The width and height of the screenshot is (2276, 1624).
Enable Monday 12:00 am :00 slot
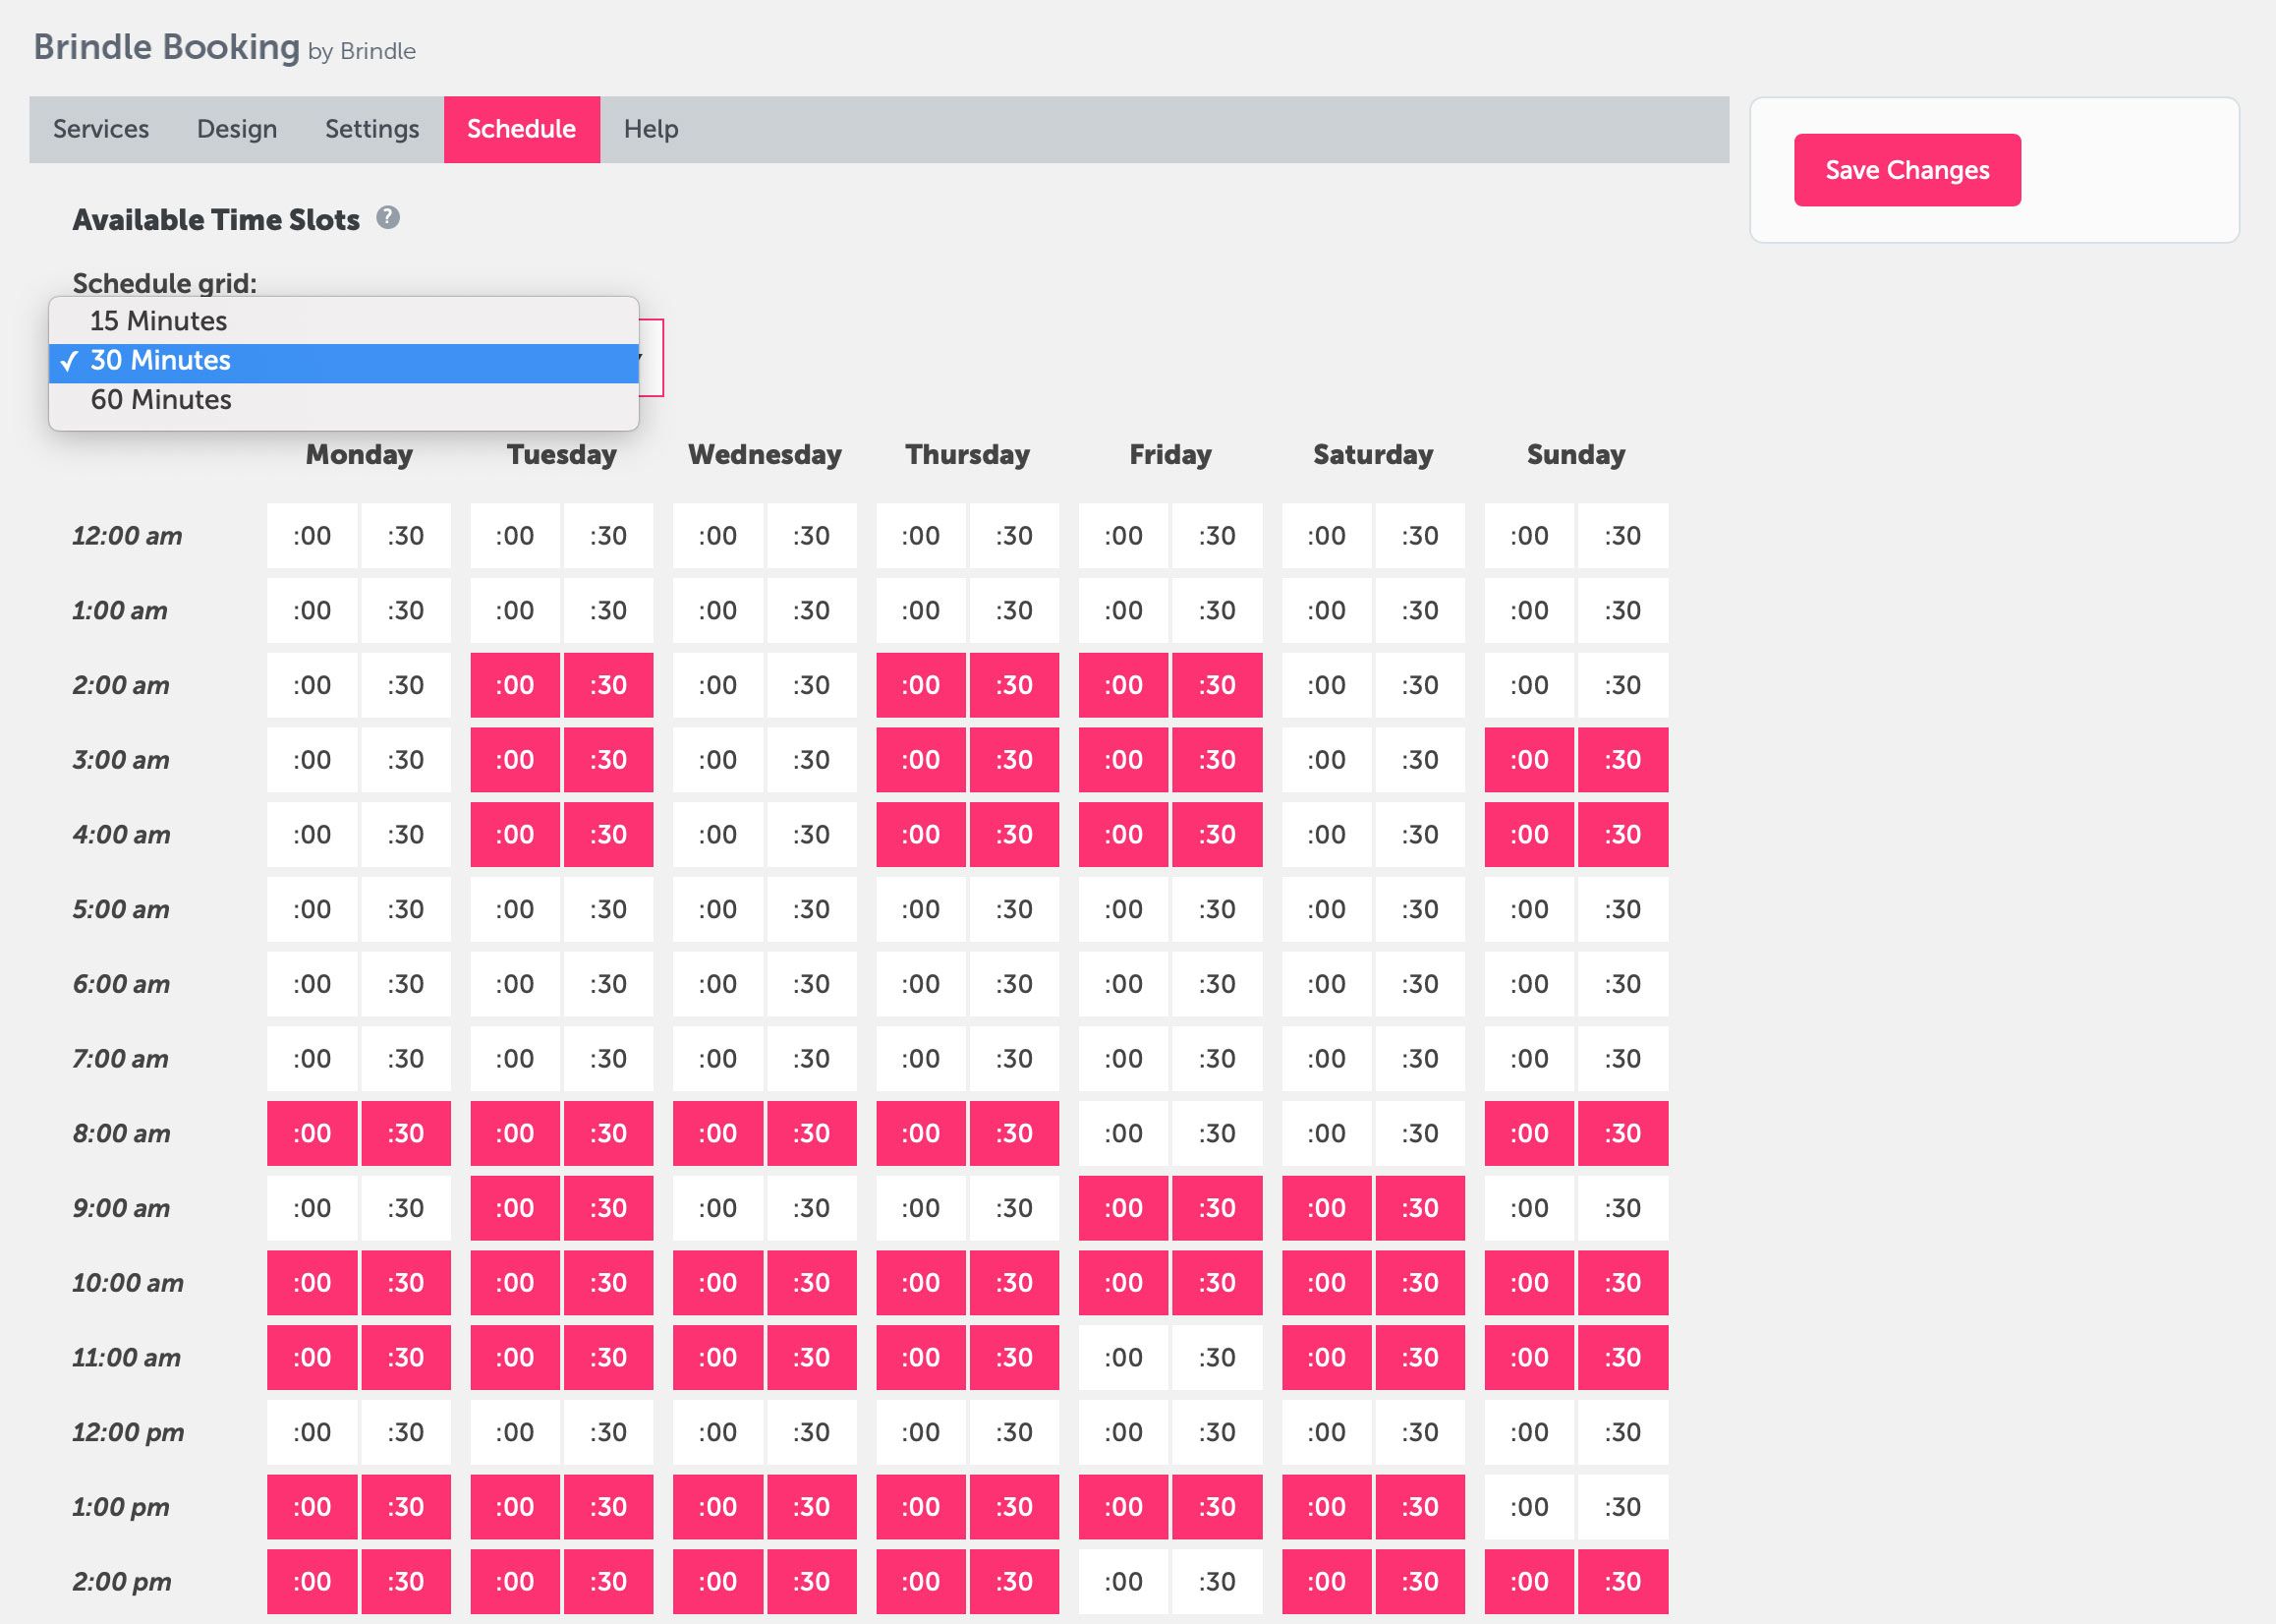pos(312,536)
